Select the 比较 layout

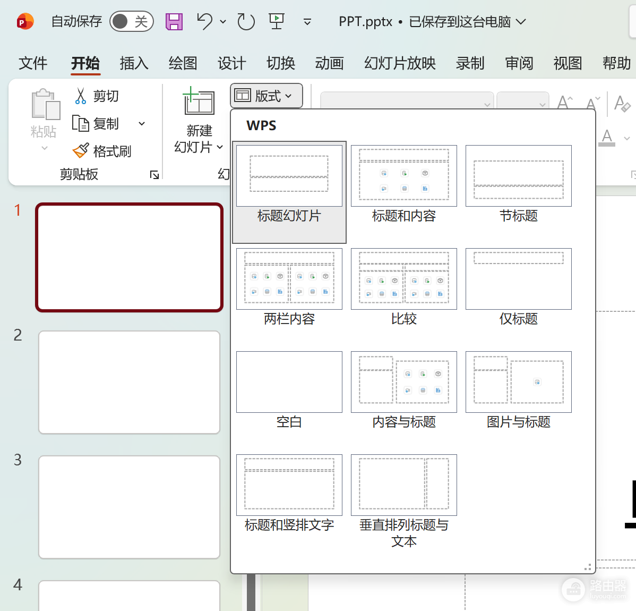pyautogui.click(x=404, y=287)
